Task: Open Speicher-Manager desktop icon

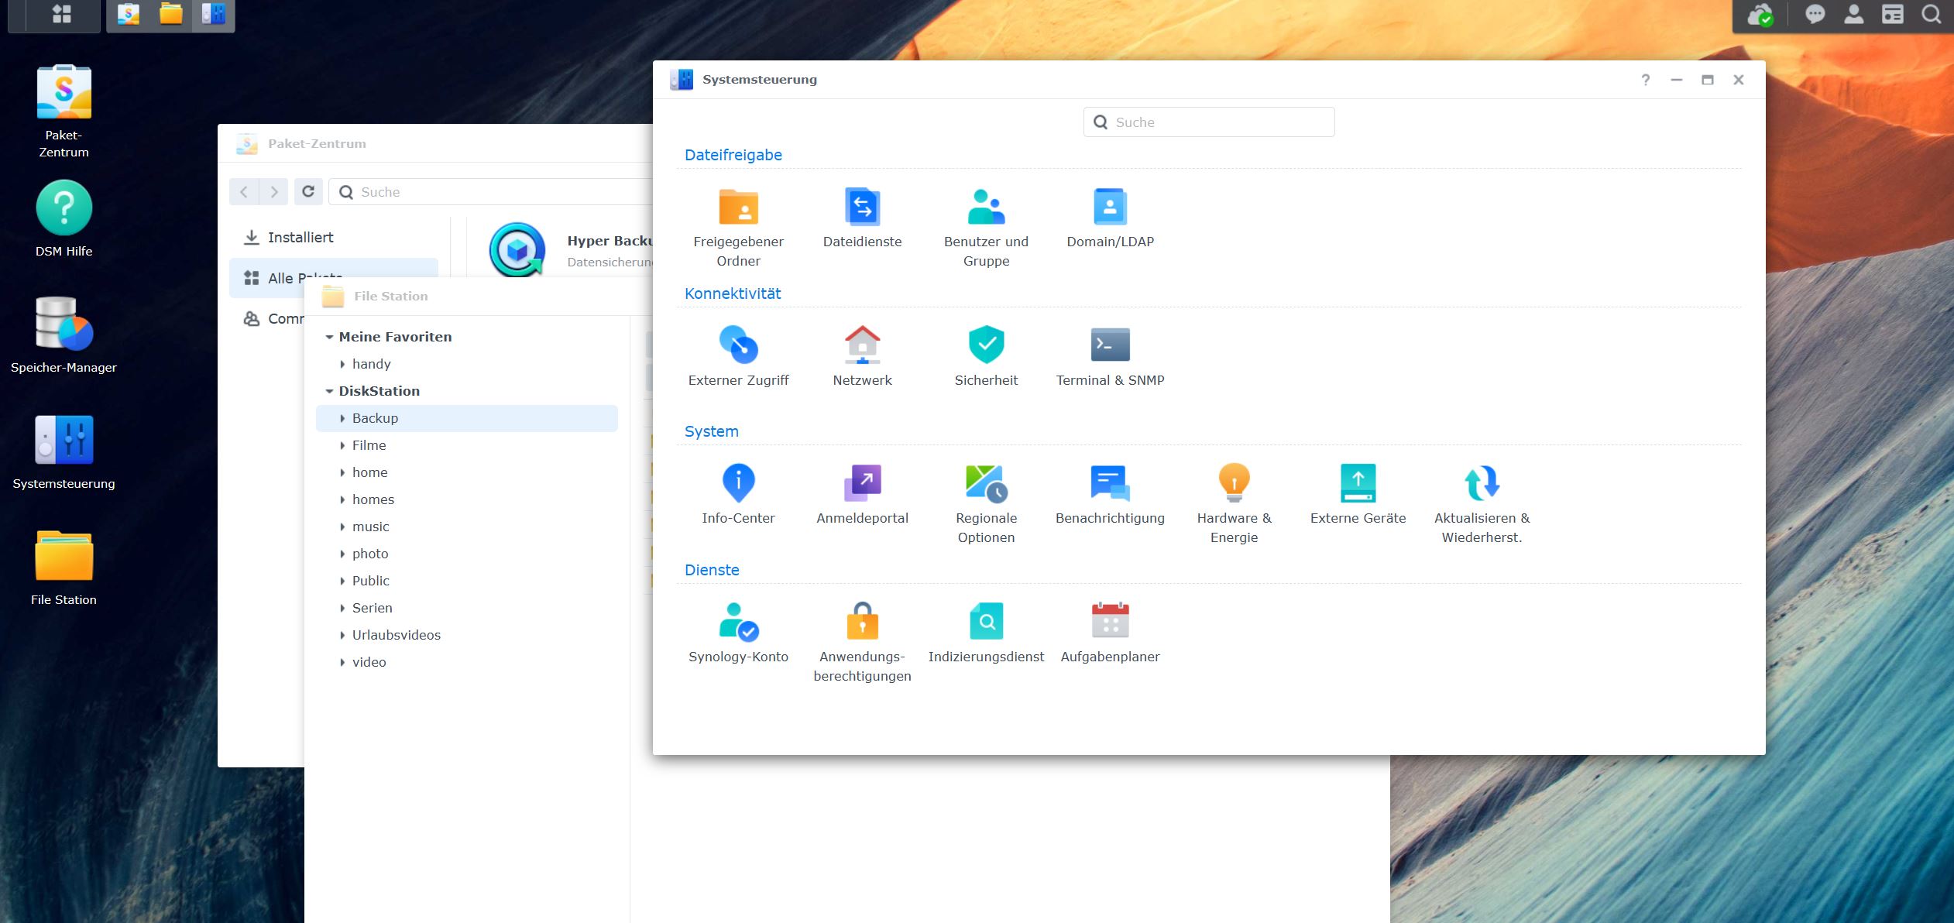Action: [64, 324]
